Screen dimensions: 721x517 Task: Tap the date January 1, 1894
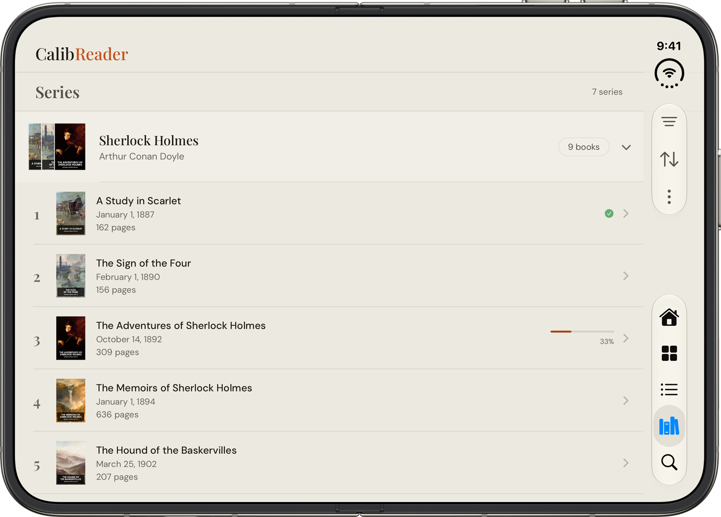coord(126,402)
